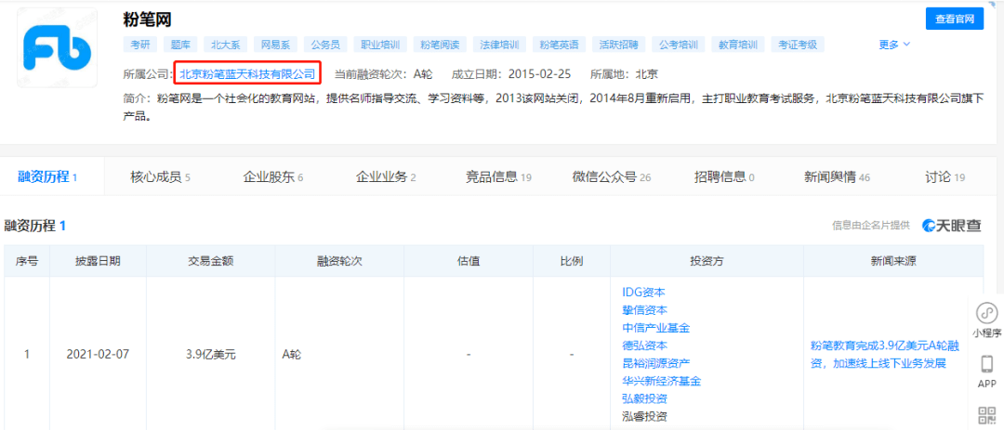Viewport: 1004px width, 430px height.
Task: Go to the 新闻舆情 tab
Action: click(838, 176)
